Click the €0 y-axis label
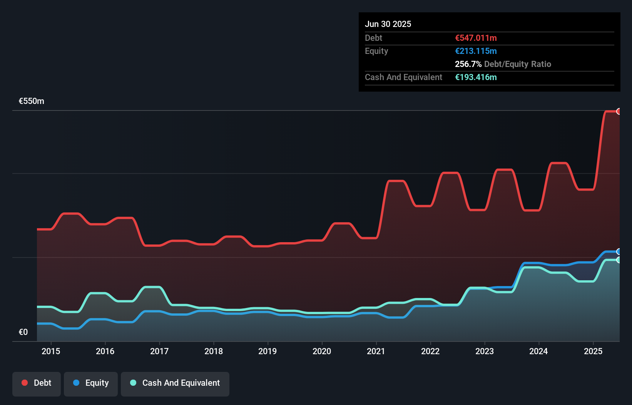Viewport: 632px width, 405px height. pos(23,332)
